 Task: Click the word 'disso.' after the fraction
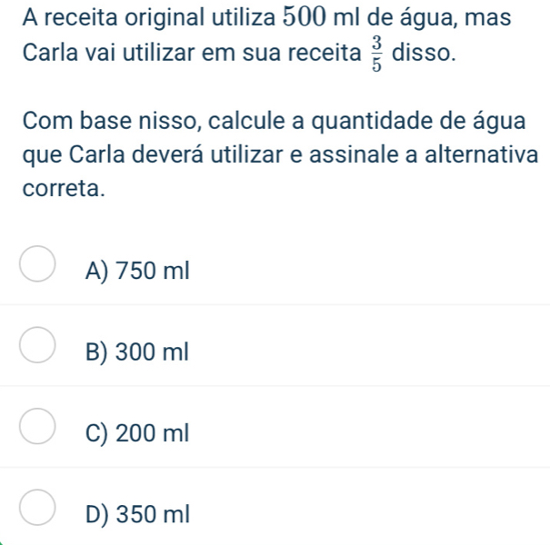click(x=424, y=53)
